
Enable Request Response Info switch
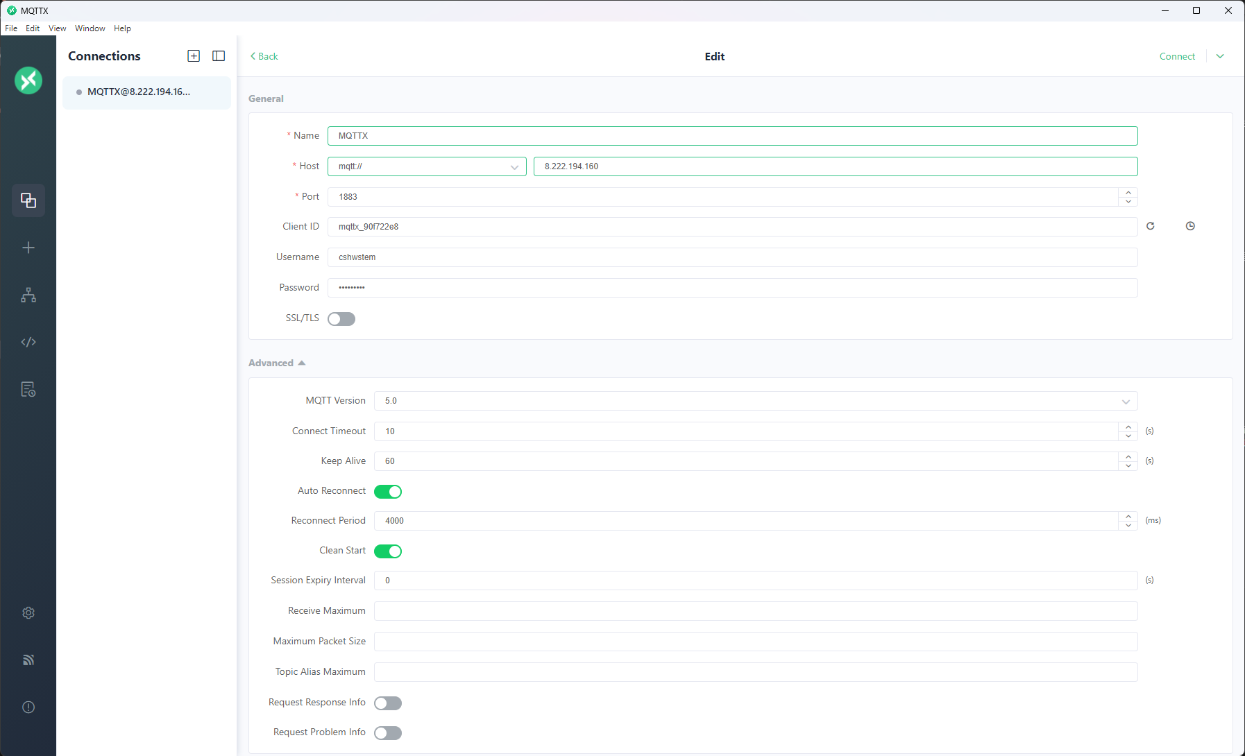[x=388, y=703]
